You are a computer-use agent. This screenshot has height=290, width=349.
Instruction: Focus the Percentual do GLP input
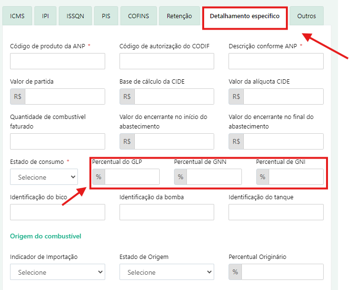point(132,177)
